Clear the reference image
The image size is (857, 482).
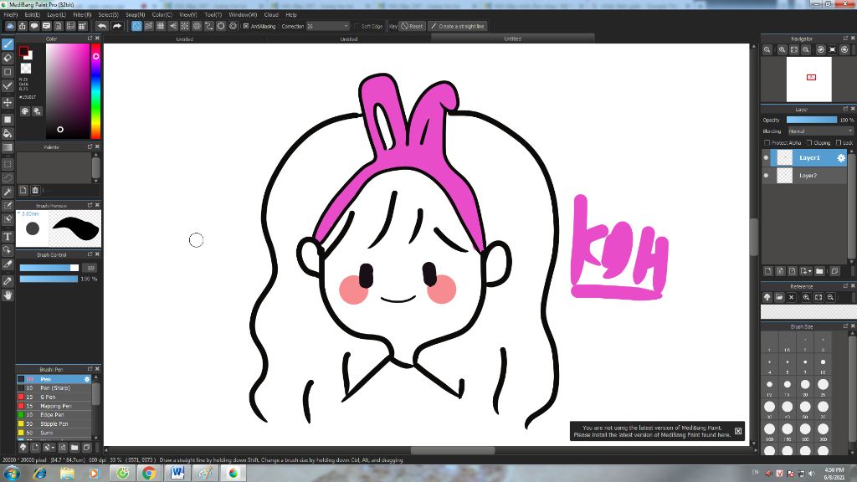(792, 297)
